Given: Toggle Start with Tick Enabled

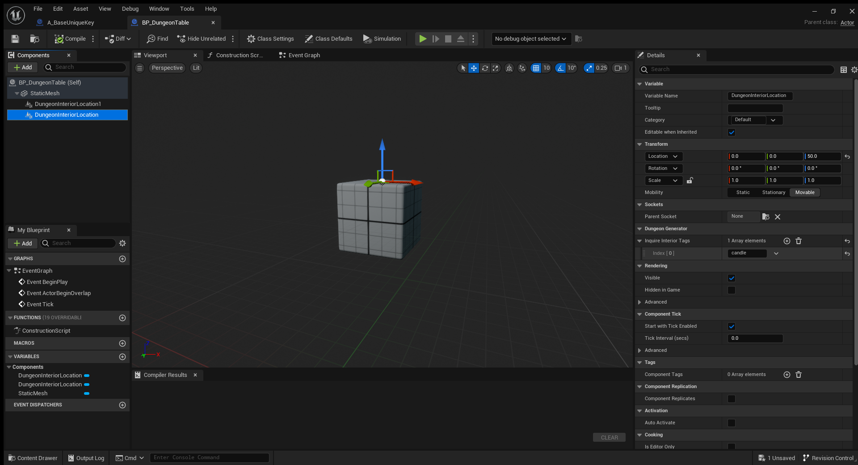Looking at the screenshot, I should click(732, 326).
